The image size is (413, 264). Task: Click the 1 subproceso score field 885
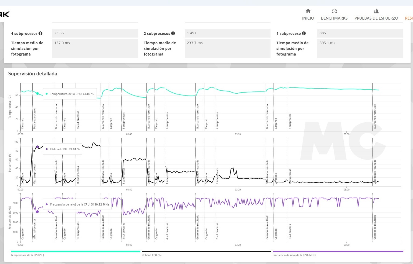click(x=360, y=33)
